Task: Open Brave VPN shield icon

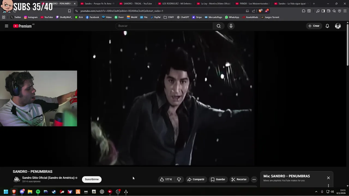Action: tap(339, 11)
